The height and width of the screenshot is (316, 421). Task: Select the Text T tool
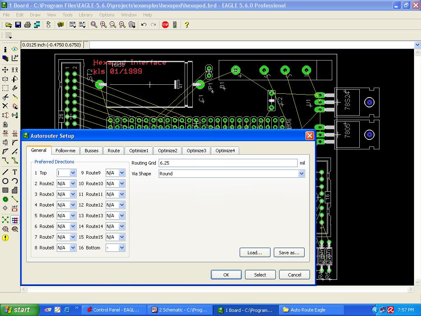(x=15, y=172)
